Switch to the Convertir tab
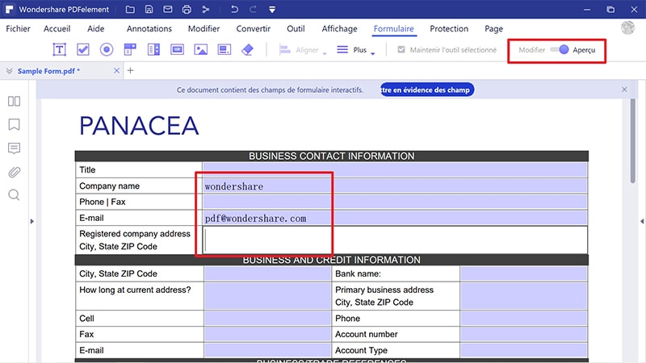Screen dimensions: 646x363 pyautogui.click(x=253, y=29)
